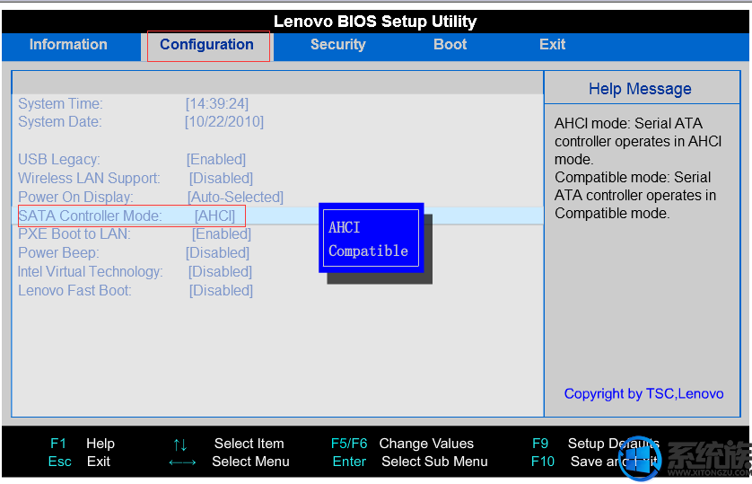752x484 pixels.
Task: Click the Lenovo BIOS Setup Utility title
Action: click(375, 22)
